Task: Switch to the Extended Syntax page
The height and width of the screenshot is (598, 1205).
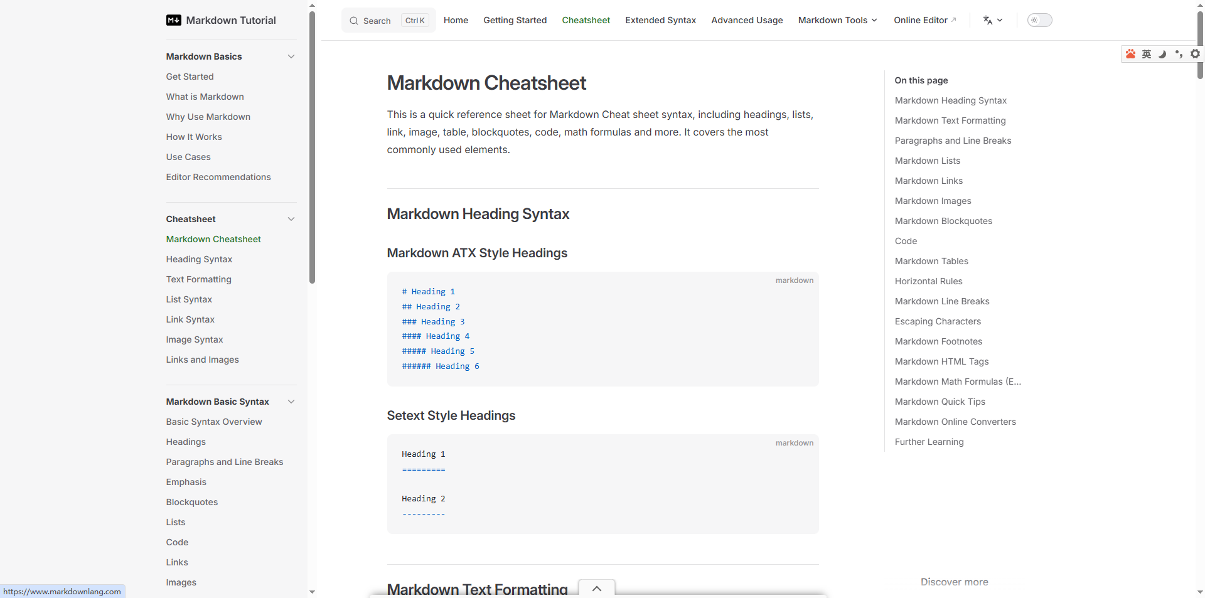Action: coord(660,20)
